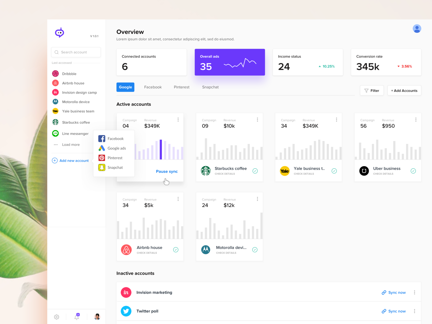Click the Add Accounts button
The width and height of the screenshot is (432, 324).
coord(404,91)
